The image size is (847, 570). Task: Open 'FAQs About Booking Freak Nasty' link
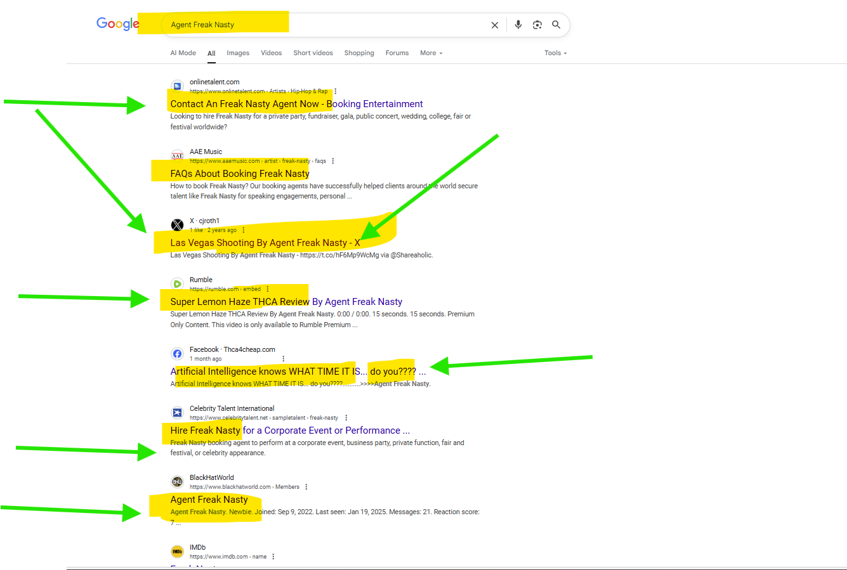point(240,174)
